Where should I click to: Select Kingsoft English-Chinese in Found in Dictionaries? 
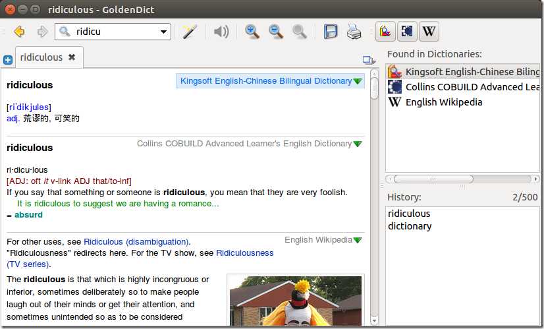click(464, 72)
